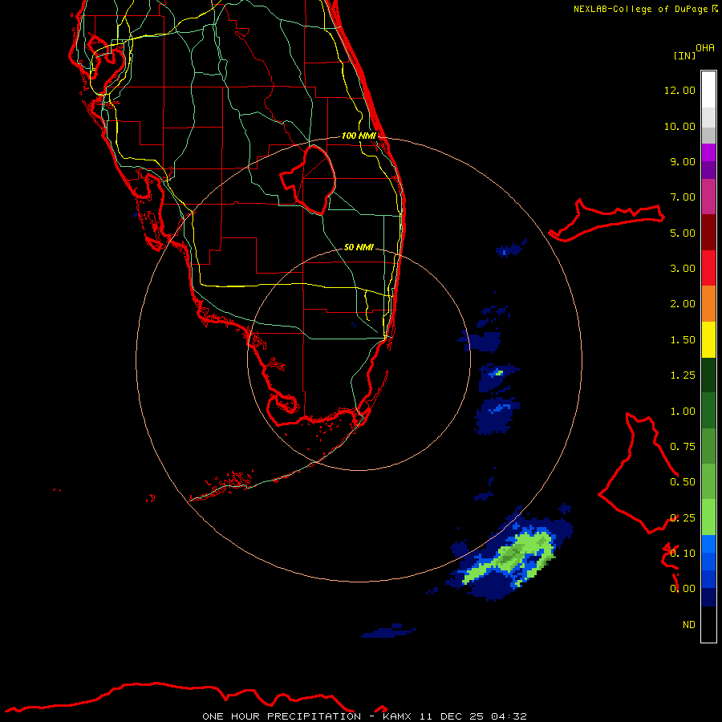The height and width of the screenshot is (722, 722).
Task: Select the orange swatch near 2.00
Action: 708,304
